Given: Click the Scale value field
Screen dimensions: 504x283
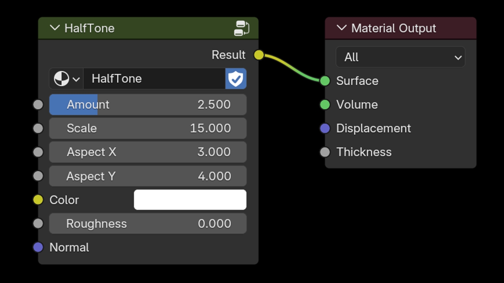Looking at the screenshot, I should (x=148, y=128).
